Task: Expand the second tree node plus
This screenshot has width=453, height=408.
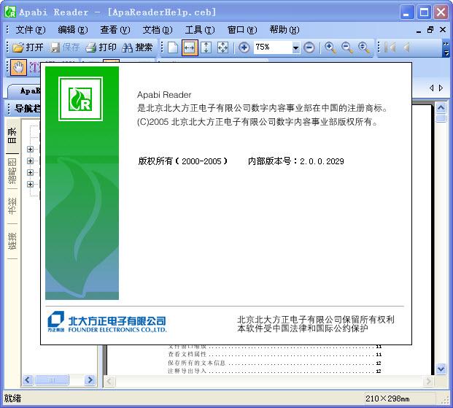Action: coord(30,161)
